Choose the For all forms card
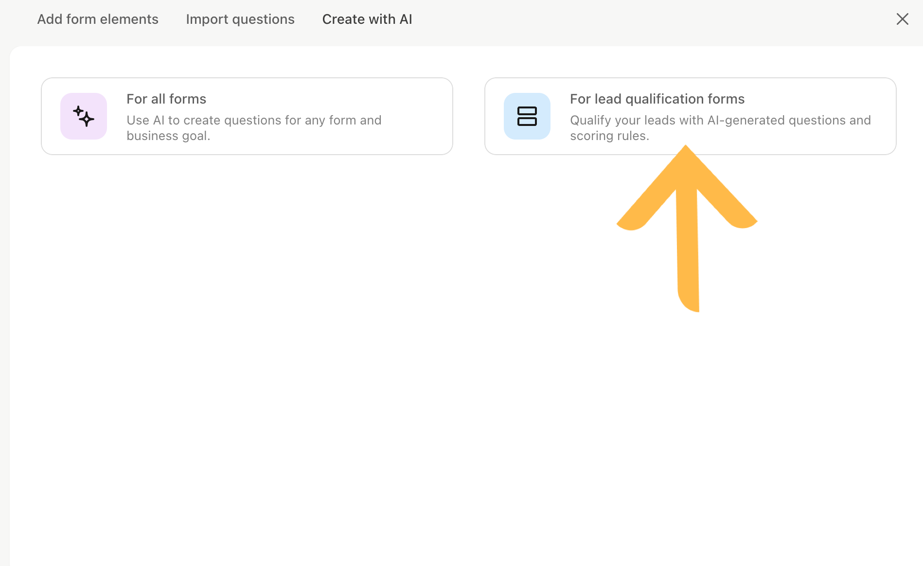923x566 pixels. (x=247, y=116)
